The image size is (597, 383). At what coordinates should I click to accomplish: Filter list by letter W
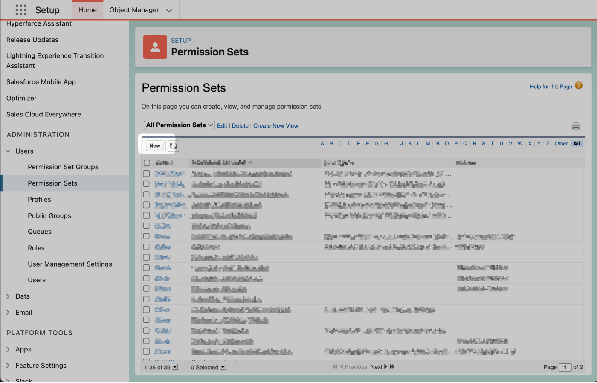pos(520,144)
